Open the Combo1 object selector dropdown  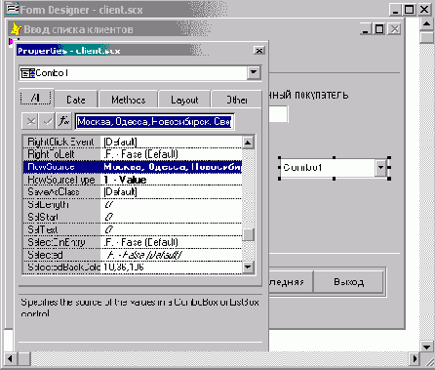(x=254, y=72)
